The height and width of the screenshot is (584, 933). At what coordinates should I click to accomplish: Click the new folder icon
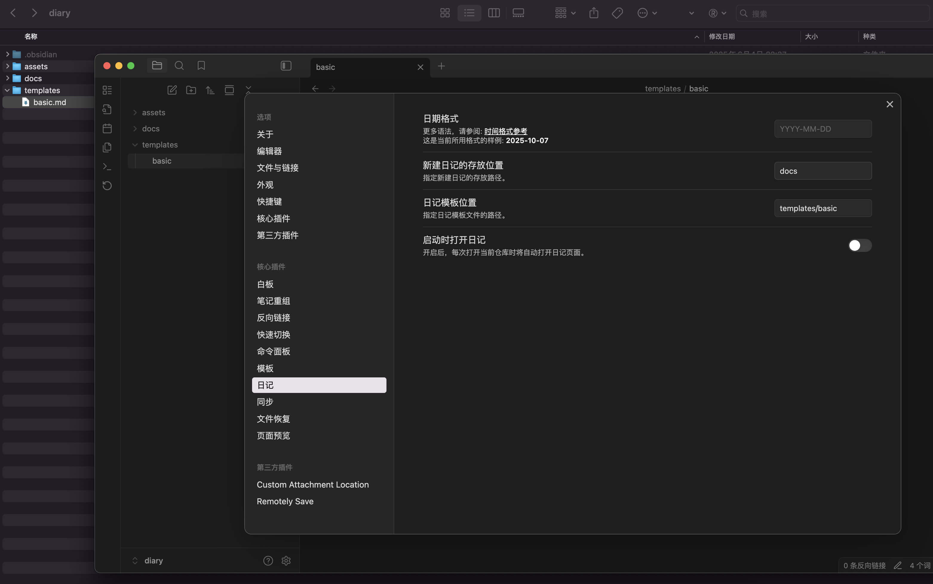[191, 90]
